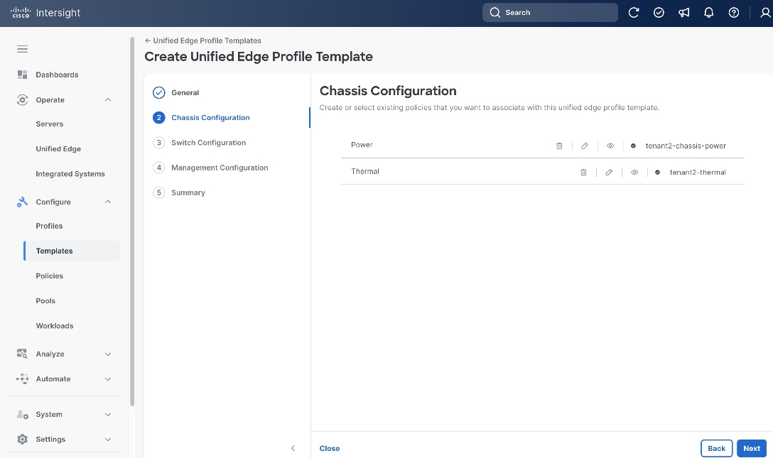Expand the Analyze section chevron

click(108, 354)
